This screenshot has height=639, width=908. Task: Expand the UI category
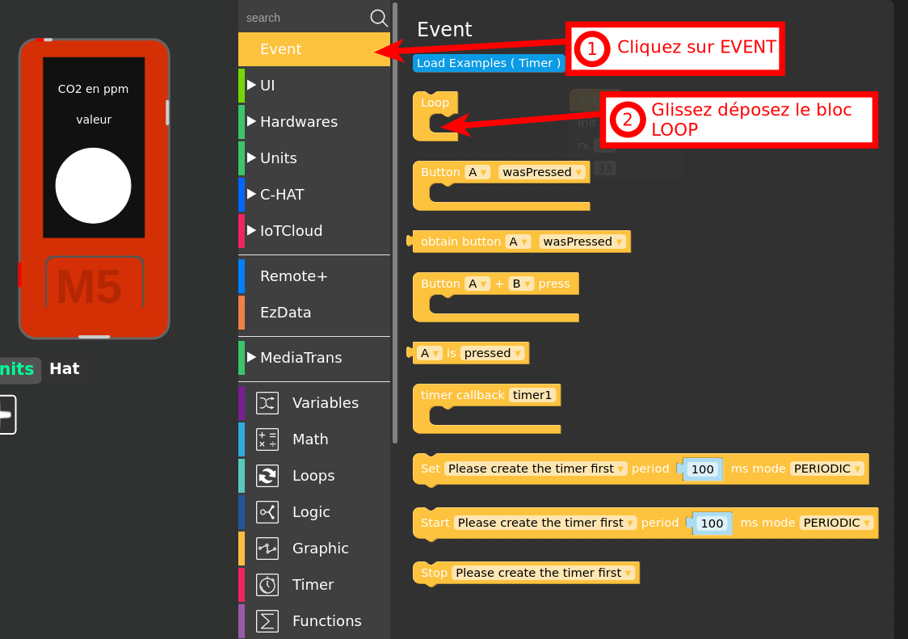coord(252,85)
